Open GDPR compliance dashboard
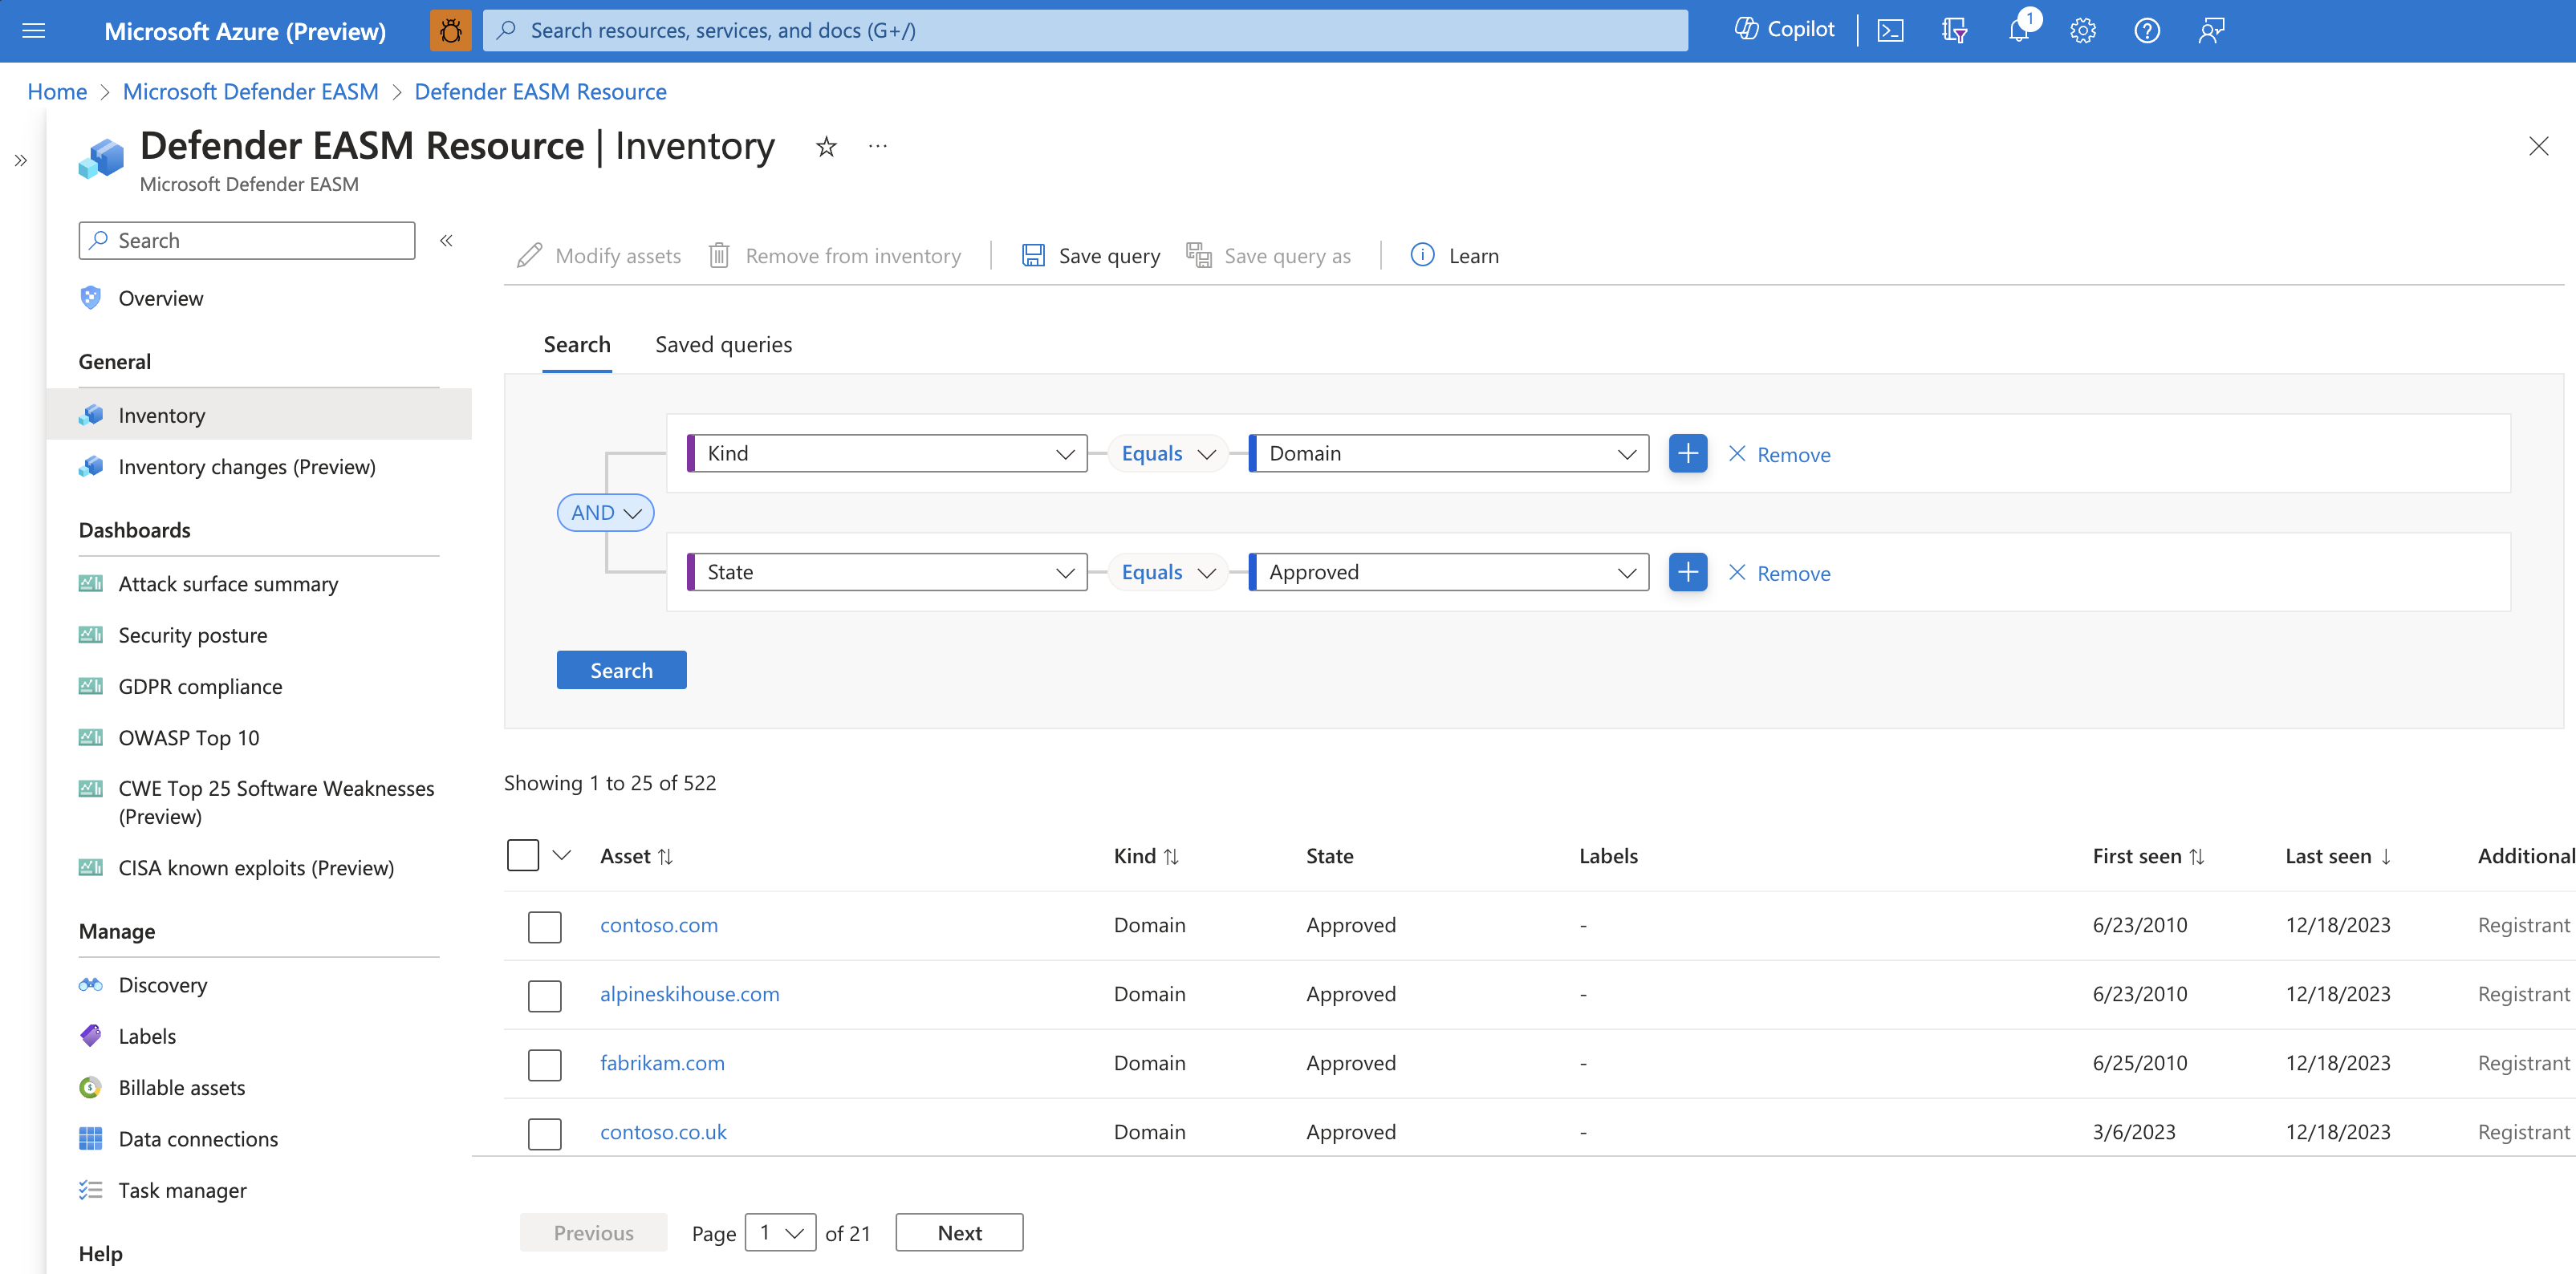2576x1274 pixels. 199,686
